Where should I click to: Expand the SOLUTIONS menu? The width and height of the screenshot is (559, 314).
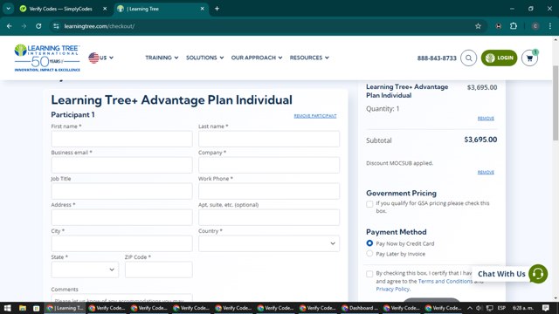click(204, 58)
